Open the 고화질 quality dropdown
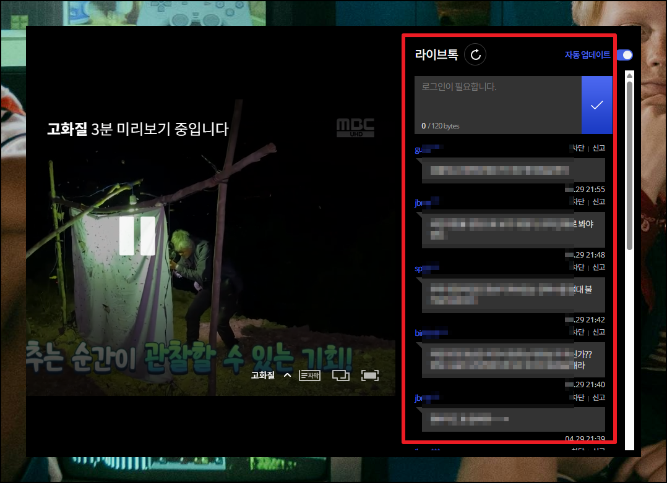The width and height of the screenshot is (667, 483). coord(262,376)
